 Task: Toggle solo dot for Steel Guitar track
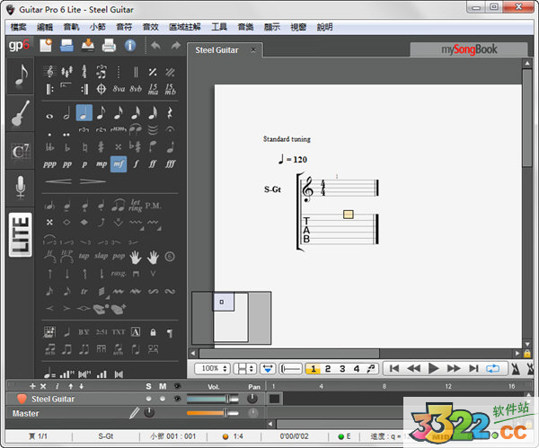pos(147,398)
